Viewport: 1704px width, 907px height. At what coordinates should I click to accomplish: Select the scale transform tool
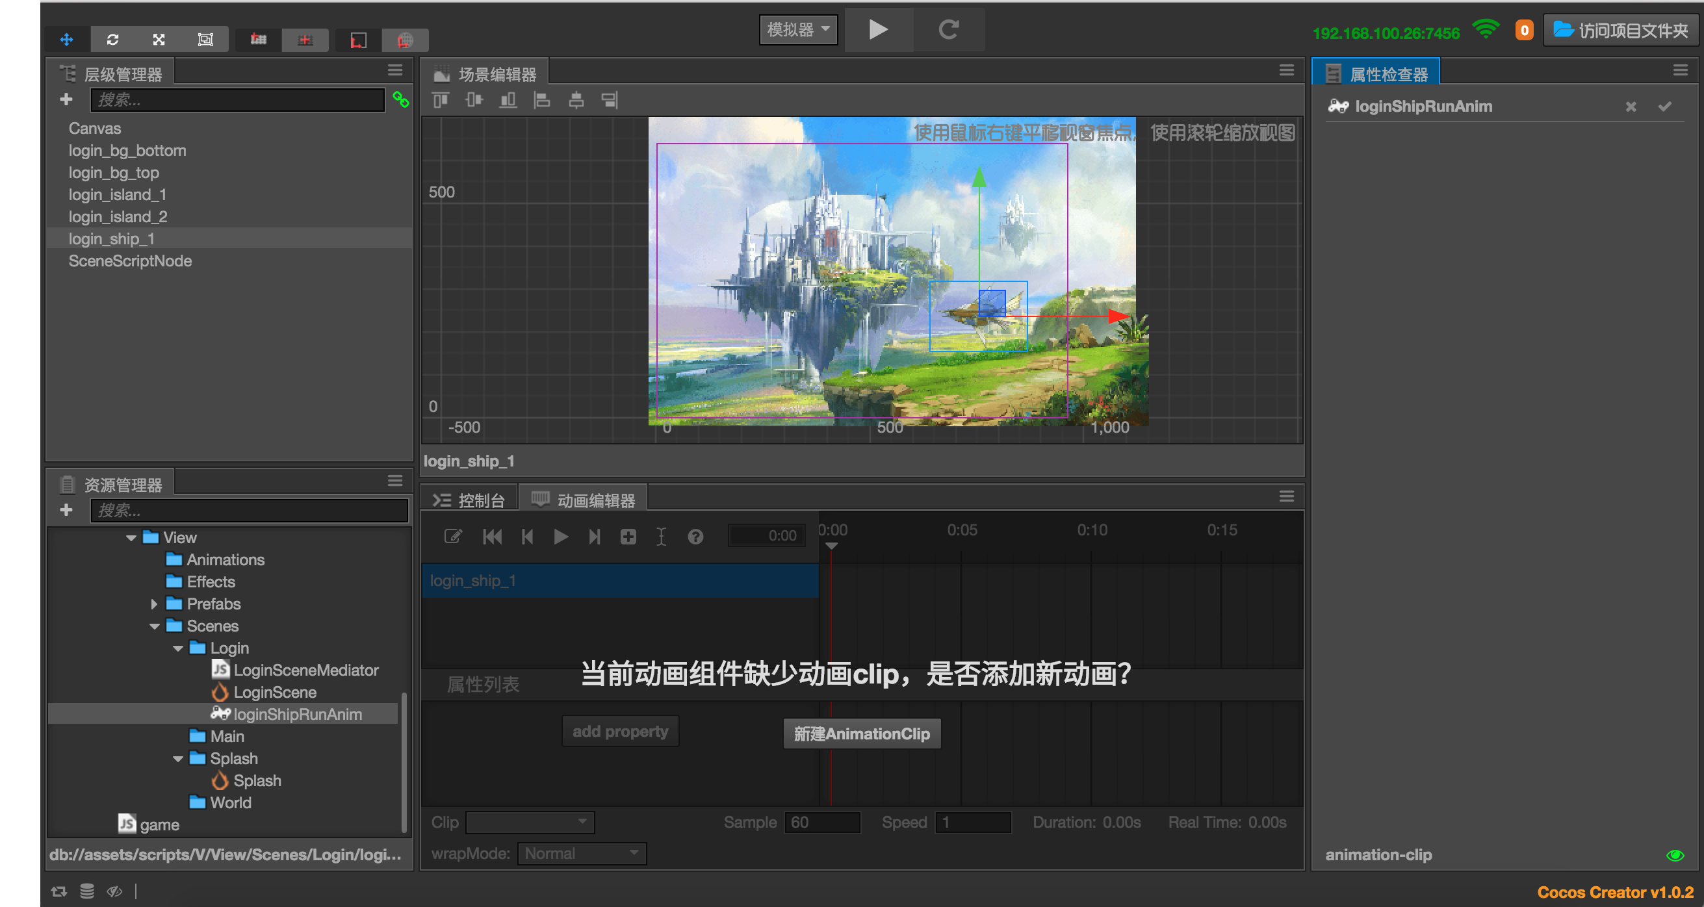(x=159, y=40)
